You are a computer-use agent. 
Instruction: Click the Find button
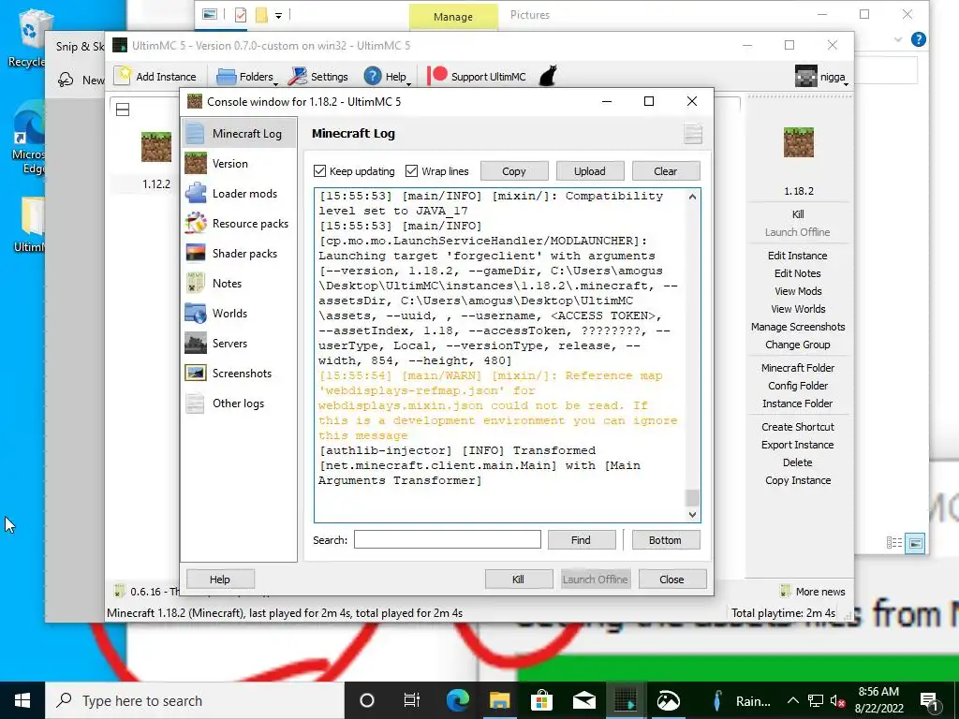581,540
